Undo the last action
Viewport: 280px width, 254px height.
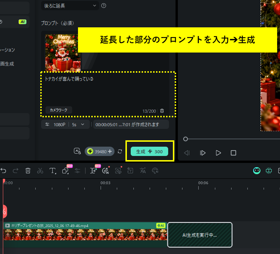point(3,171)
